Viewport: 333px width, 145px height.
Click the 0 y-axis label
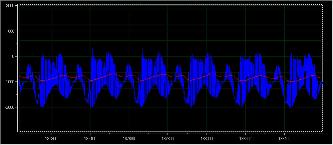click(12, 57)
